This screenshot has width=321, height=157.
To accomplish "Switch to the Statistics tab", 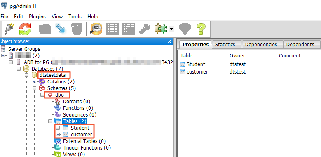I will click(225, 45).
